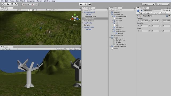Collapse the modelos 3D folder
Image resolution: width=171 pixels, height=96 pixels.
(110, 14)
